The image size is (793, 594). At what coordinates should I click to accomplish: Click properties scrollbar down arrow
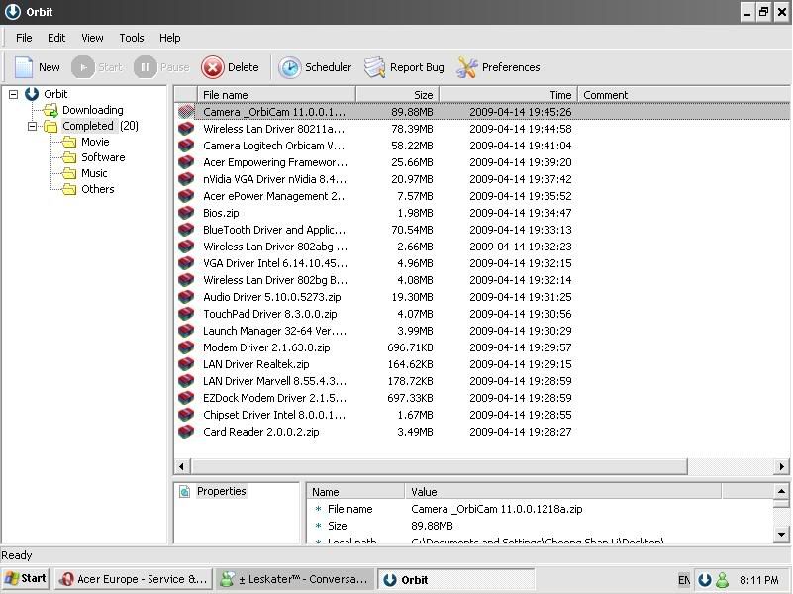click(781, 534)
